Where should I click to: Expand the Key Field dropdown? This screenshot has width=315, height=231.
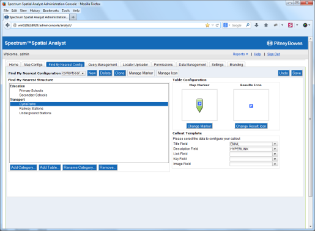(x=275, y=159)
